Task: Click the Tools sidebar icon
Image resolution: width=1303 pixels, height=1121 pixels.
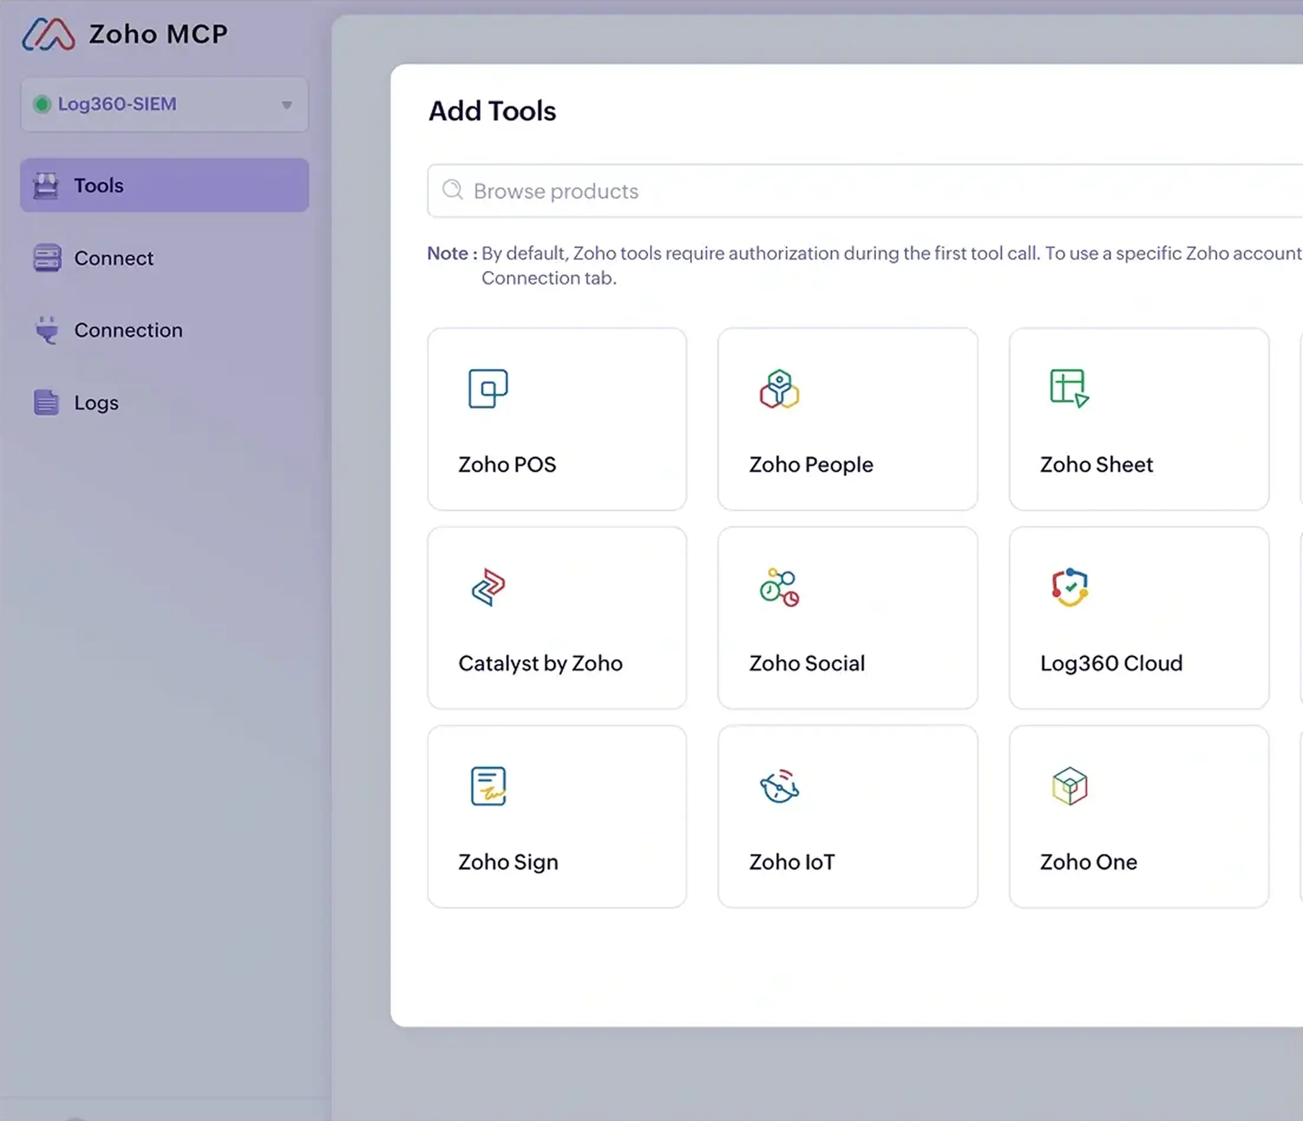Action: (46, 185)
